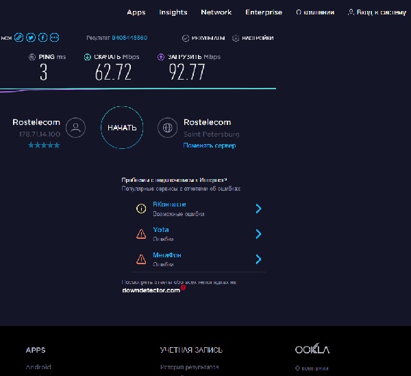
Task: Open the ВКонтакте service link
Action: (169, 204)
